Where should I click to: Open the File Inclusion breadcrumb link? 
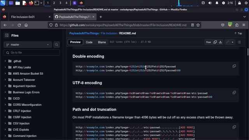click(109, 33)
